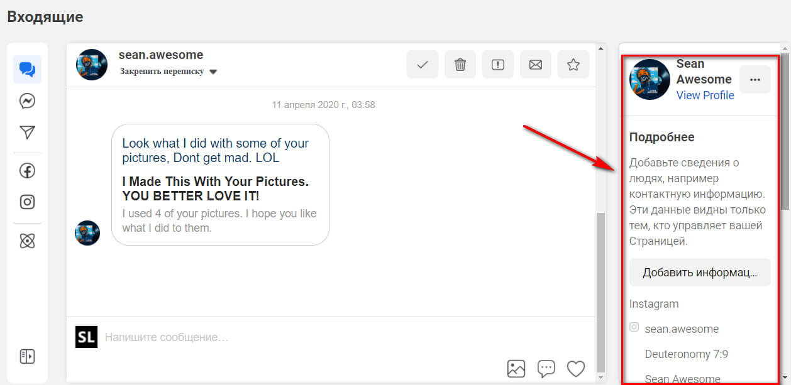The image size is (791, 385).
Task: Star the conversation as follow-up
Action: click(x=573, y=64)
